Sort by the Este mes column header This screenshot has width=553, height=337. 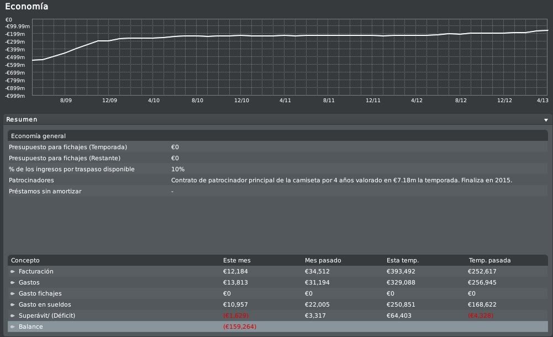coord(236,260)
